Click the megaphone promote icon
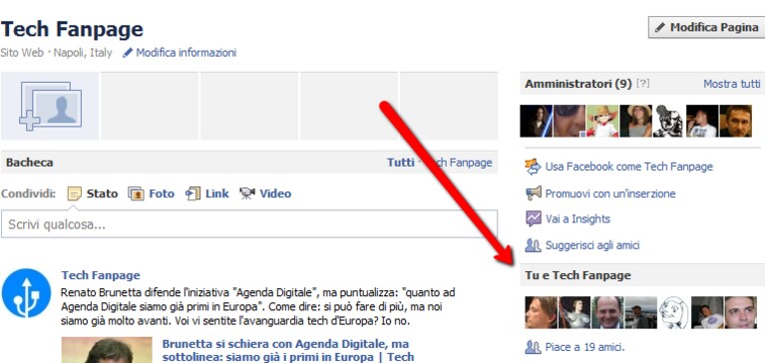Screen dimensions: 765x363 [x=534, y=193]
